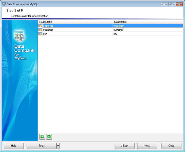Screen dimensions: 185x152
Task: Click the move table up arrow button
Action: [42, 137]
